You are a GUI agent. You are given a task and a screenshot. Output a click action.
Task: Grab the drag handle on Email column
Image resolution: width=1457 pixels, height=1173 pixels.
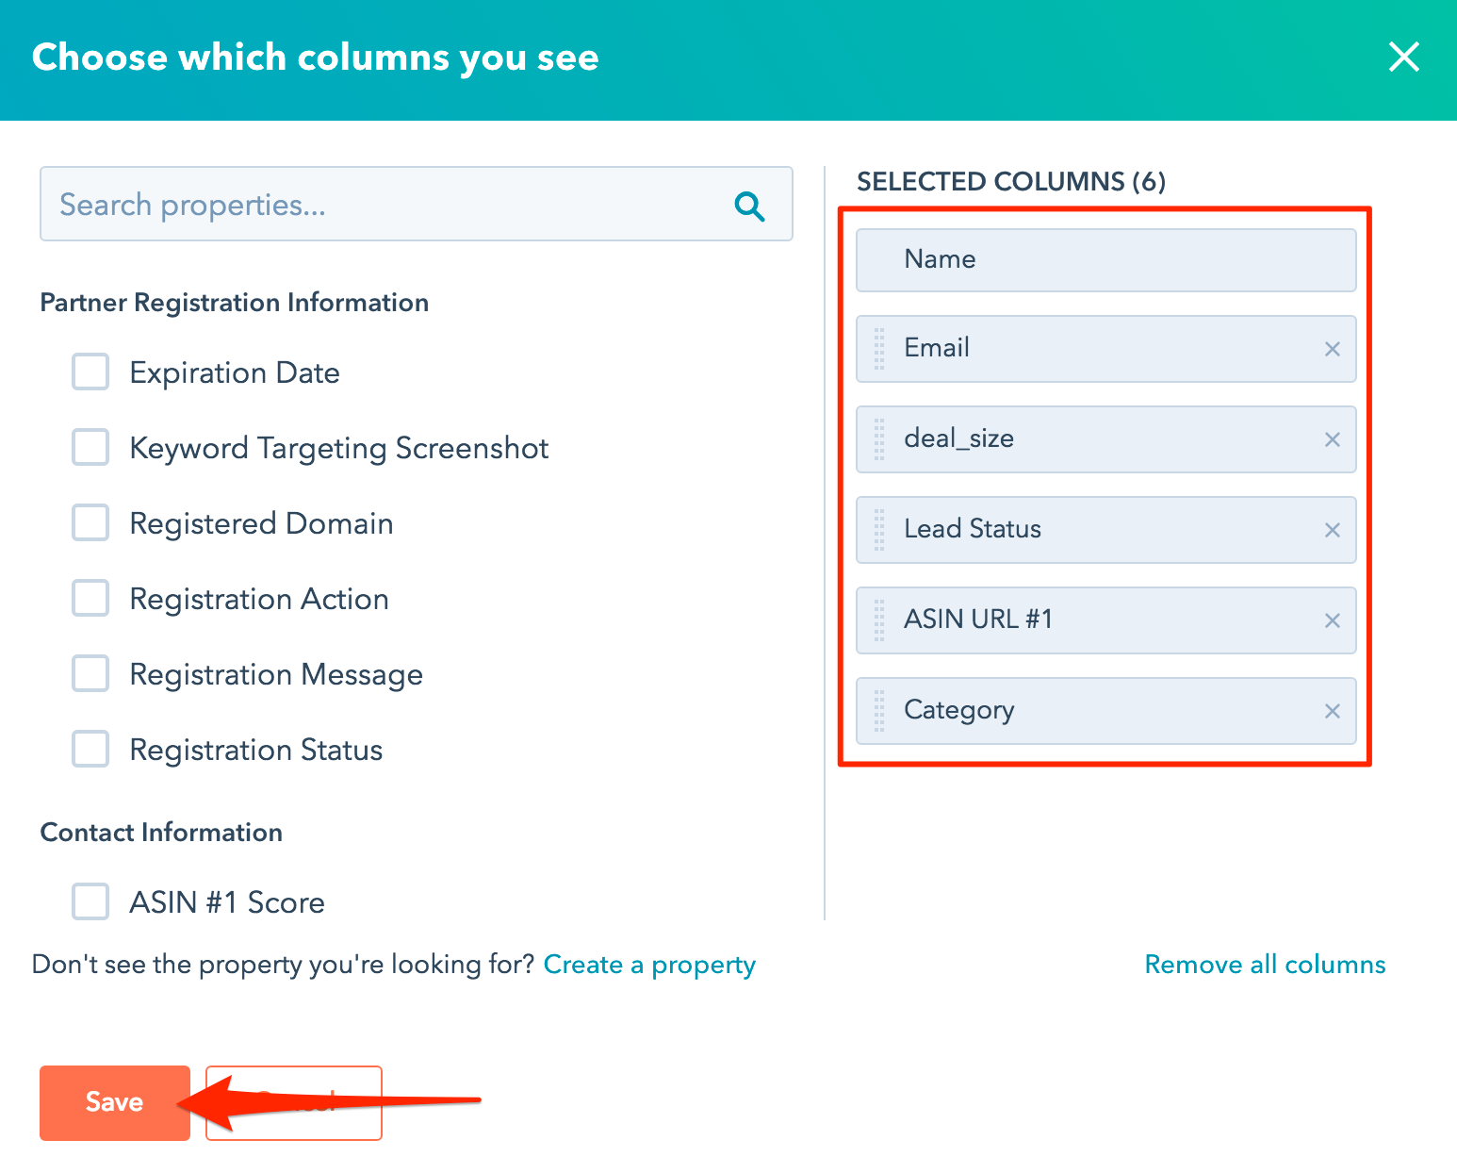tap(879, 349)
